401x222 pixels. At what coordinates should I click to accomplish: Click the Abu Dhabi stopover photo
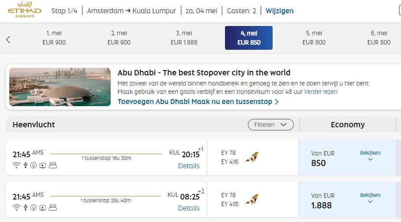pos(60,87)
